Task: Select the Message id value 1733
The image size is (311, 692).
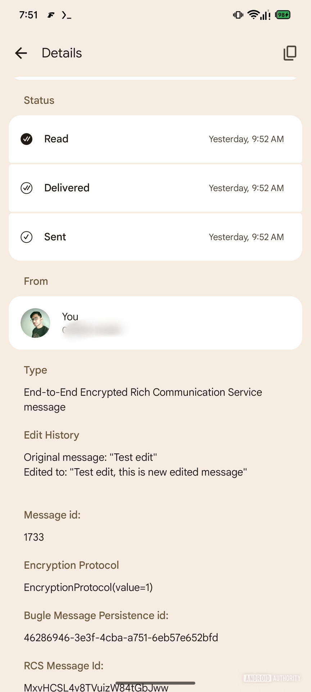Action: click(x=33, y=537)
